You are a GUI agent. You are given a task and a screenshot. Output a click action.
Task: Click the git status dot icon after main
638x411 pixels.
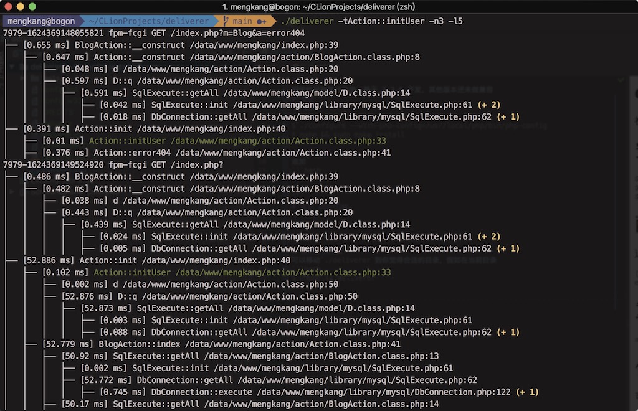(261, 21)
